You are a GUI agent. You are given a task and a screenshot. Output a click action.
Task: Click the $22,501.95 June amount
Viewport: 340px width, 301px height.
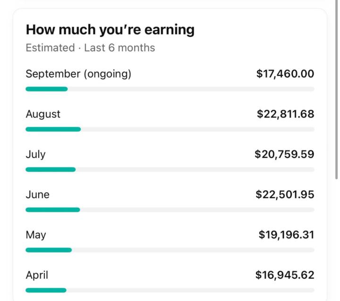coord(285,195)
